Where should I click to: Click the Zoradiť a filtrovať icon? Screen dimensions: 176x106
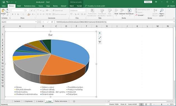[155, 11]
